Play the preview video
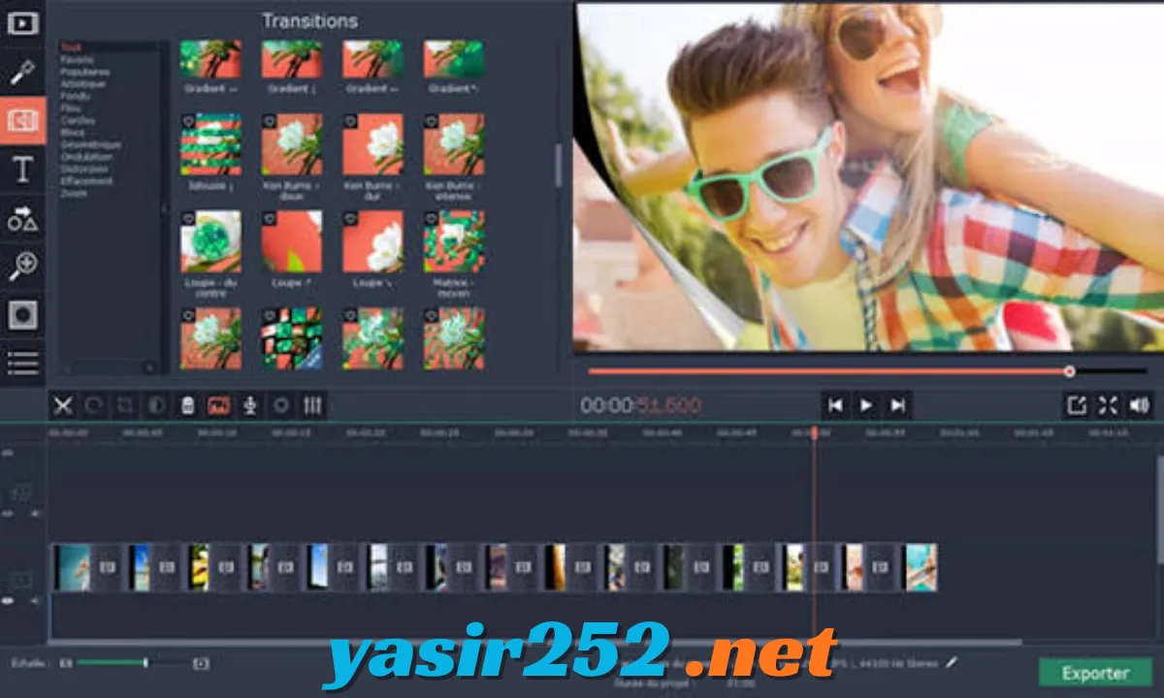This screenshot has width=1164, height=698. (866, 405)
